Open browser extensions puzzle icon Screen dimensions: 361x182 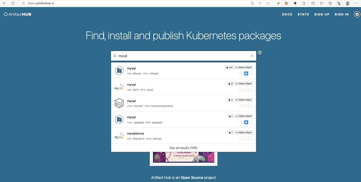[304, 4]
